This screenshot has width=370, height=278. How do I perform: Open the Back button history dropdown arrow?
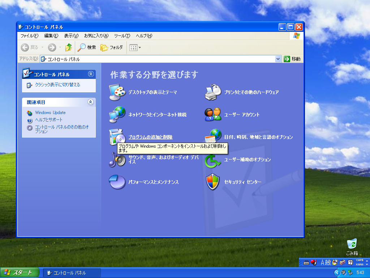[43, 47]
